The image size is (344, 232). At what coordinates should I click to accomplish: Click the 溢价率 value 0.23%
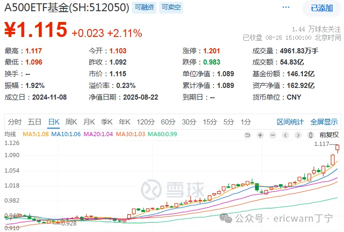(x=126, y=85)
